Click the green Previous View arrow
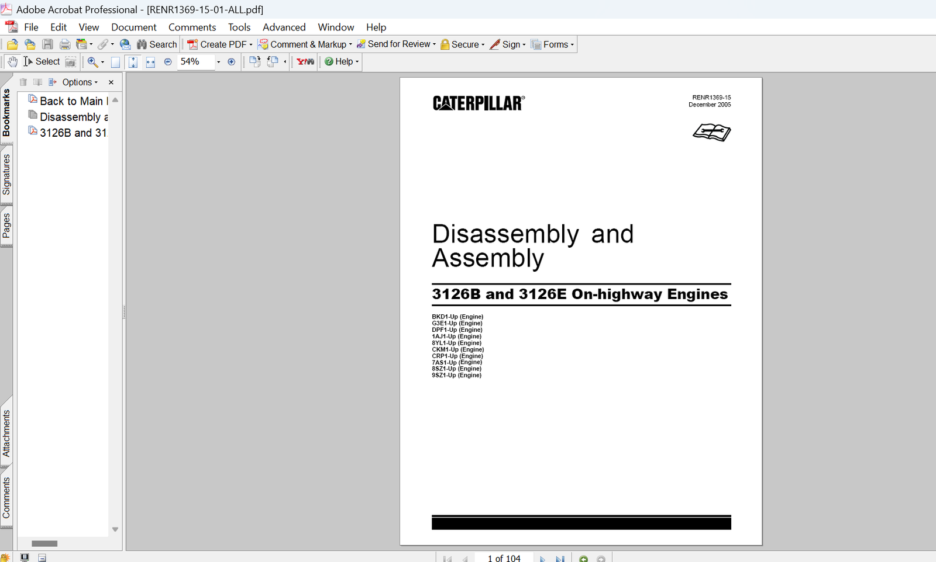This screenshot has height=562, width=936. pos(583,559)
